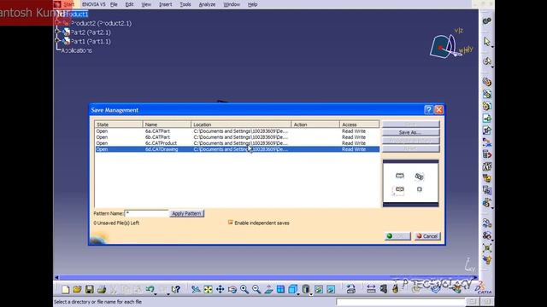The height and width of the screenshot is (307, 547).
Task: Click the Apply Pattern button
Action: (x=186, y=213)
